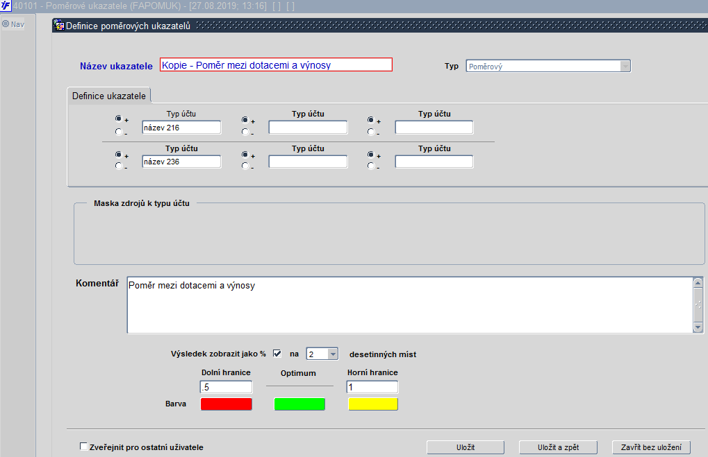Select minus radio for bottom right Typ účtu
Viewport: 708px width, 457px height.
pyautogui.click(x=371, y=166)
